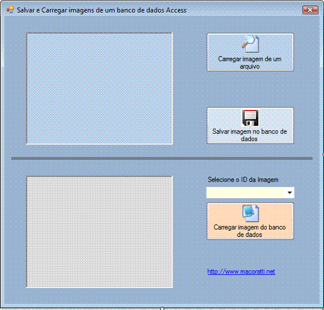Click the window title text in the title bar
The width and height of the screenshot is (324, 310).
pyautogui.click(x=101, y=10)
